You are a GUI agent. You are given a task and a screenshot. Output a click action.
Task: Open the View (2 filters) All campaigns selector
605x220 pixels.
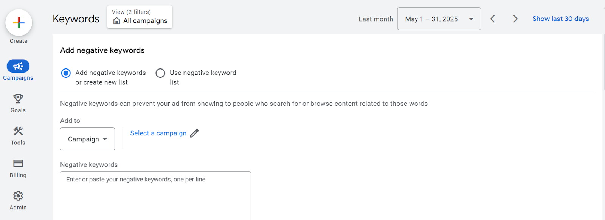(x=140, y=17)
